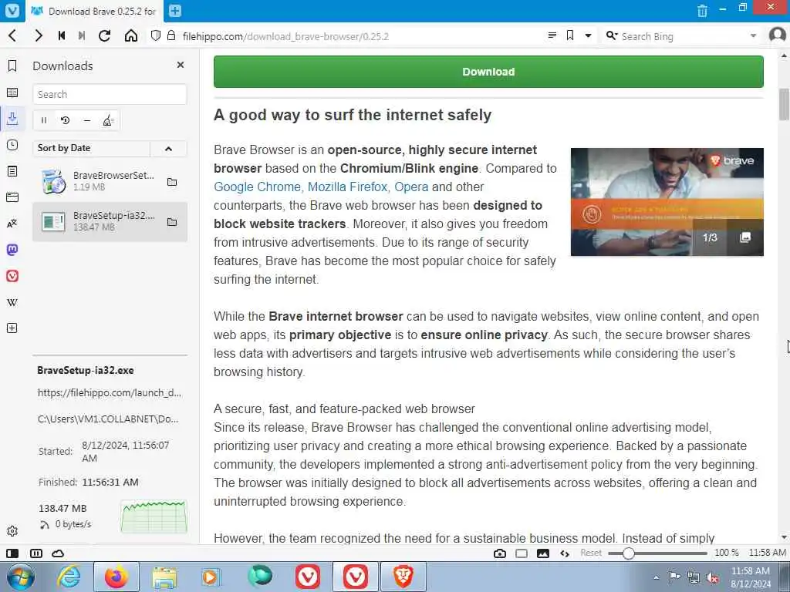Open the Brave screenshot thumbnail
Image resolution: width=790 pixels, height=592 pixels.
(667, 202)
